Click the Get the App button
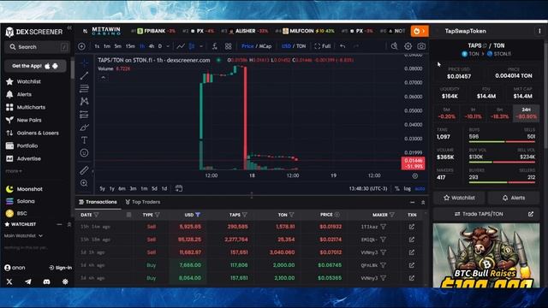Viewport: 548px width, 308px height. [x=35, y=66]
